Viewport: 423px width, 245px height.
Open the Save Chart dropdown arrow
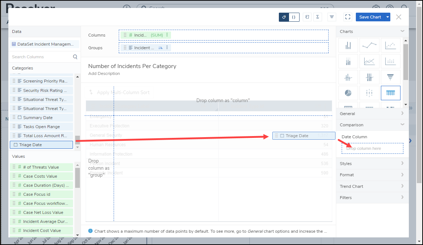(388, 17)
